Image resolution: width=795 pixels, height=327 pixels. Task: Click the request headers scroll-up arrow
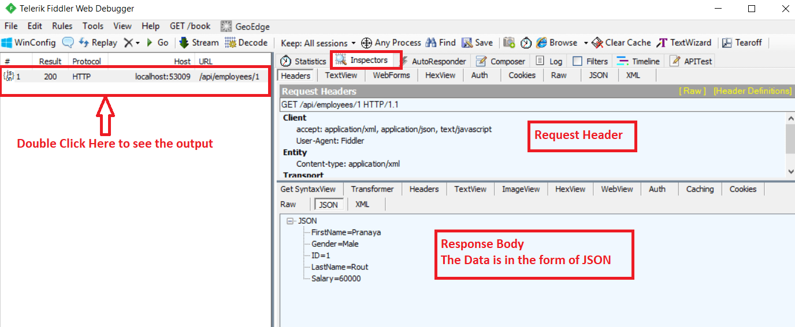790,118
